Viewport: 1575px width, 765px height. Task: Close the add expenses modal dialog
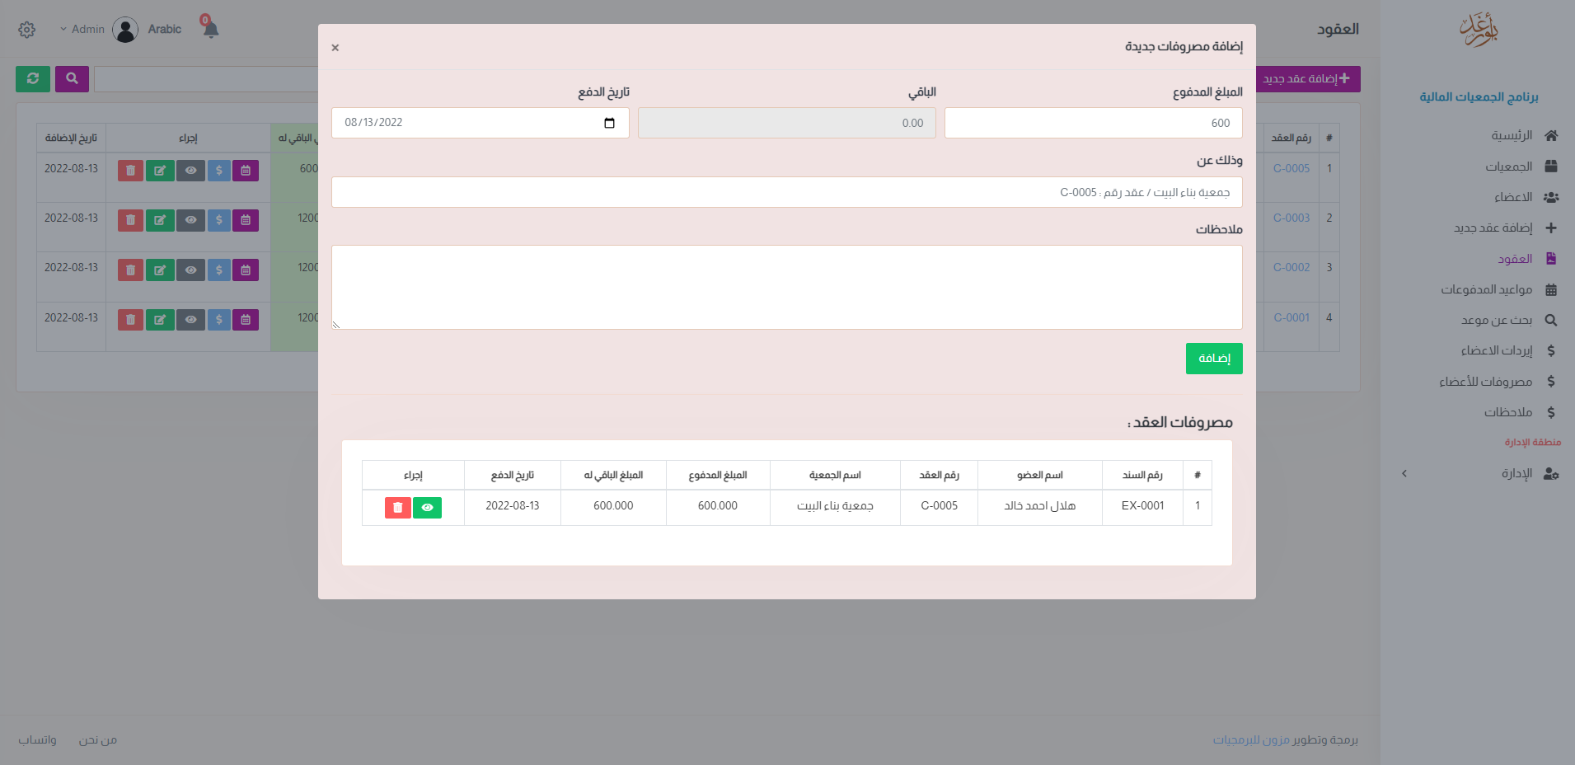point(335,48)
